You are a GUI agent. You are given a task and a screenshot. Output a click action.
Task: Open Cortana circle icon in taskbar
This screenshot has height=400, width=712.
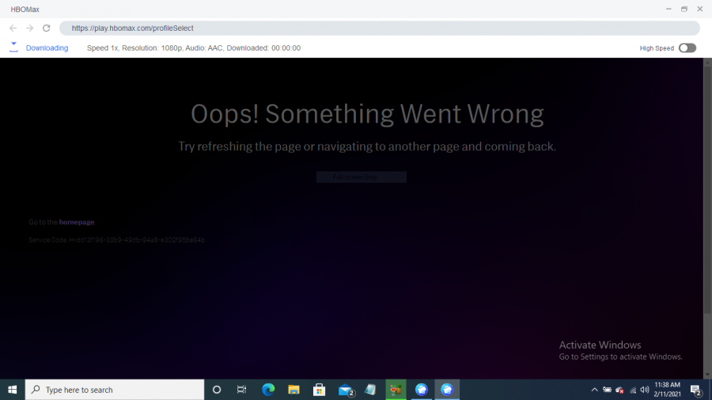coord(217,390)
